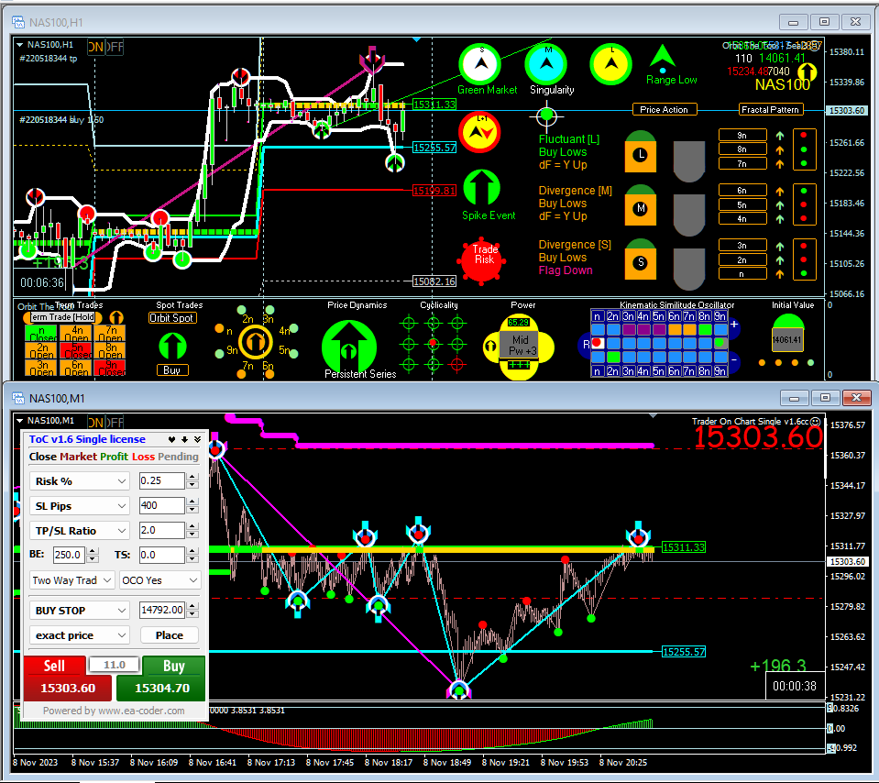Toggle the red '5n Closed' term trade cell
This screenshot has width=879, height=783.
click(x=76, y=351)
